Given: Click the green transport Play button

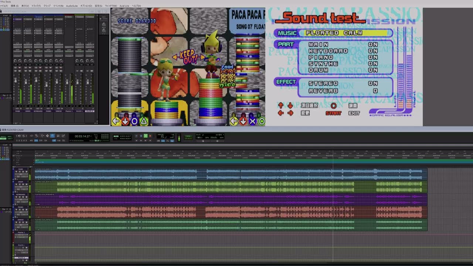Looking at the screenshot, I should 146,136.
